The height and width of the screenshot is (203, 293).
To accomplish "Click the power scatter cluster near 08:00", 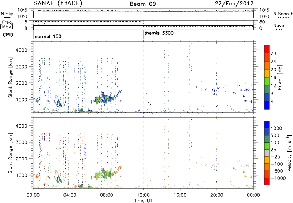I will 105,98.
